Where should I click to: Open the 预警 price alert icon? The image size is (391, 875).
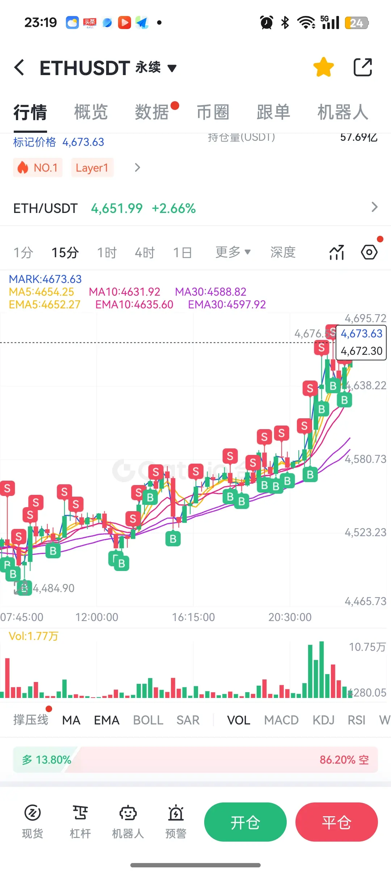click(x=176, y=822)
